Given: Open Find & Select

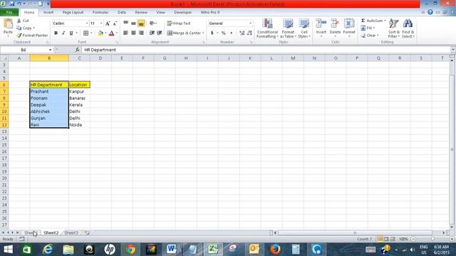Looking at the screenshot, I should (x=408, y=28).
